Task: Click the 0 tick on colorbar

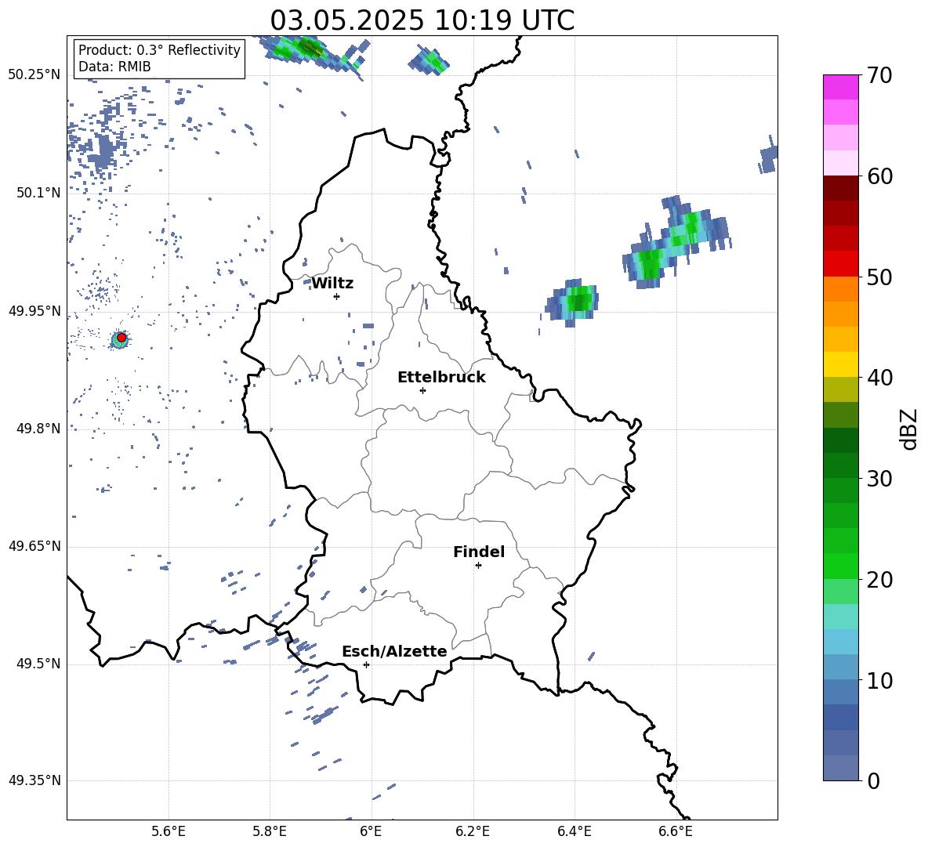Action: [873, 780]
